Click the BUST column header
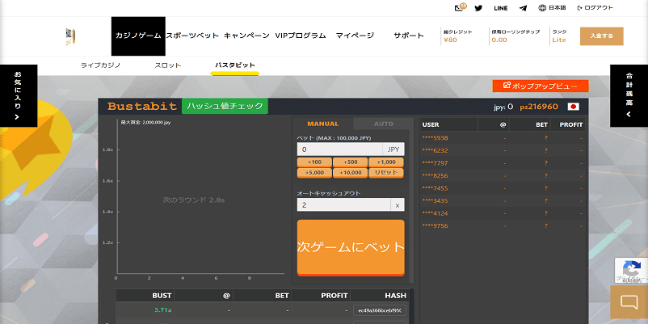This screenshot has height=324, width=648. coord(145,296)
